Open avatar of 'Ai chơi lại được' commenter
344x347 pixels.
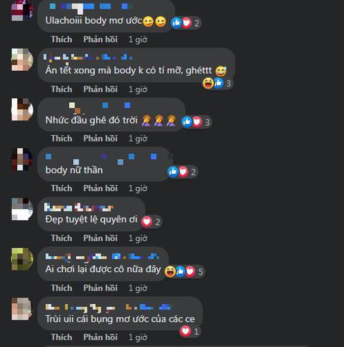point(22,259)
